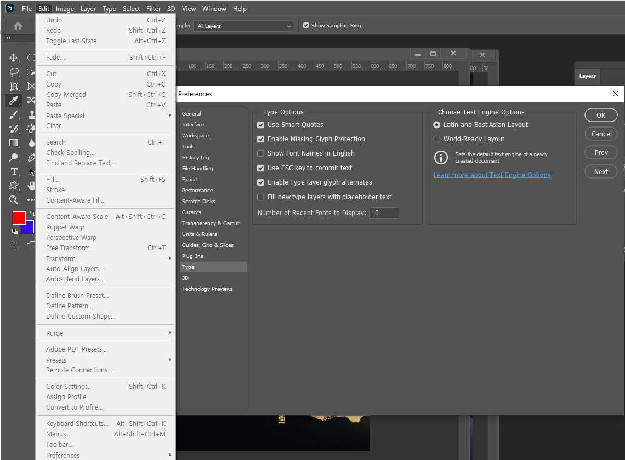The height and width of the screenshot is (460, 625).
Task: Click the red foreground color swatch
Action: coord(19,218)
